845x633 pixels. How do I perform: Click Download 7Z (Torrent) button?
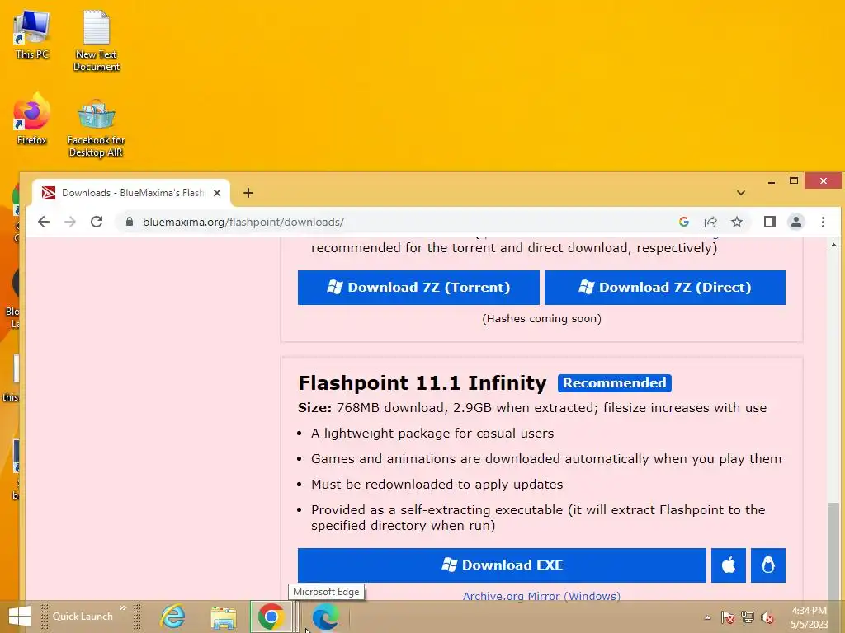(x=418, y=288)
